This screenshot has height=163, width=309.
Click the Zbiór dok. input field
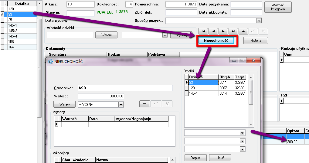point(181,13)
